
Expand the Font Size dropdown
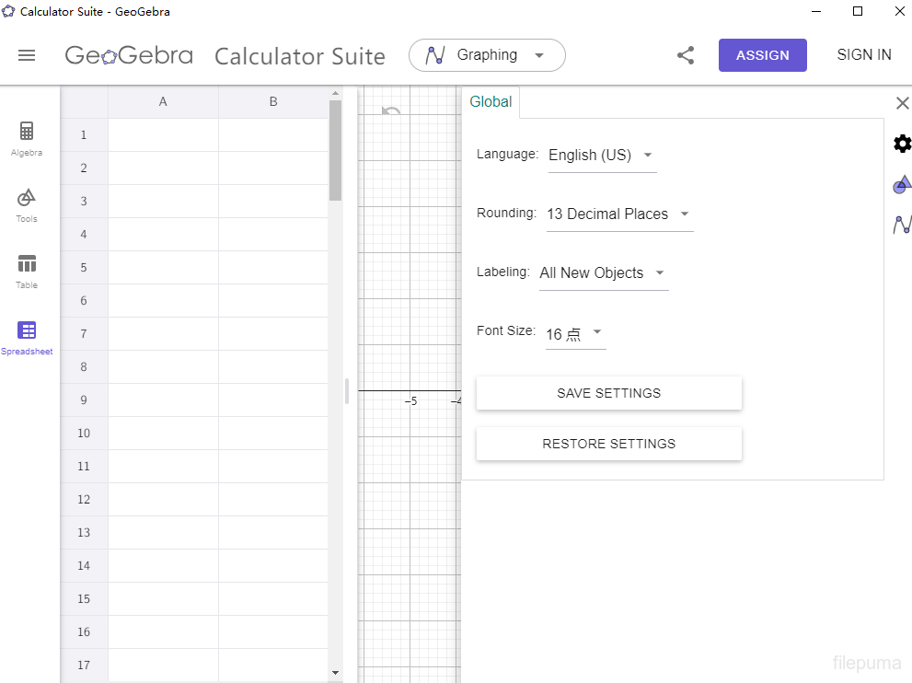[574, 333]
